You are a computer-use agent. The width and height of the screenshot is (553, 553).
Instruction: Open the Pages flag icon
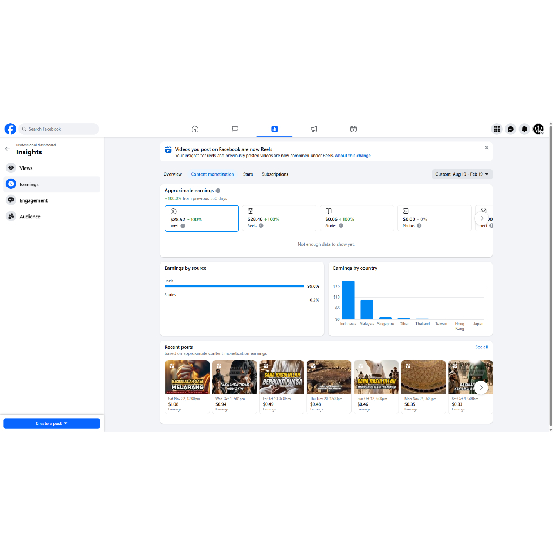coord(235,129)
